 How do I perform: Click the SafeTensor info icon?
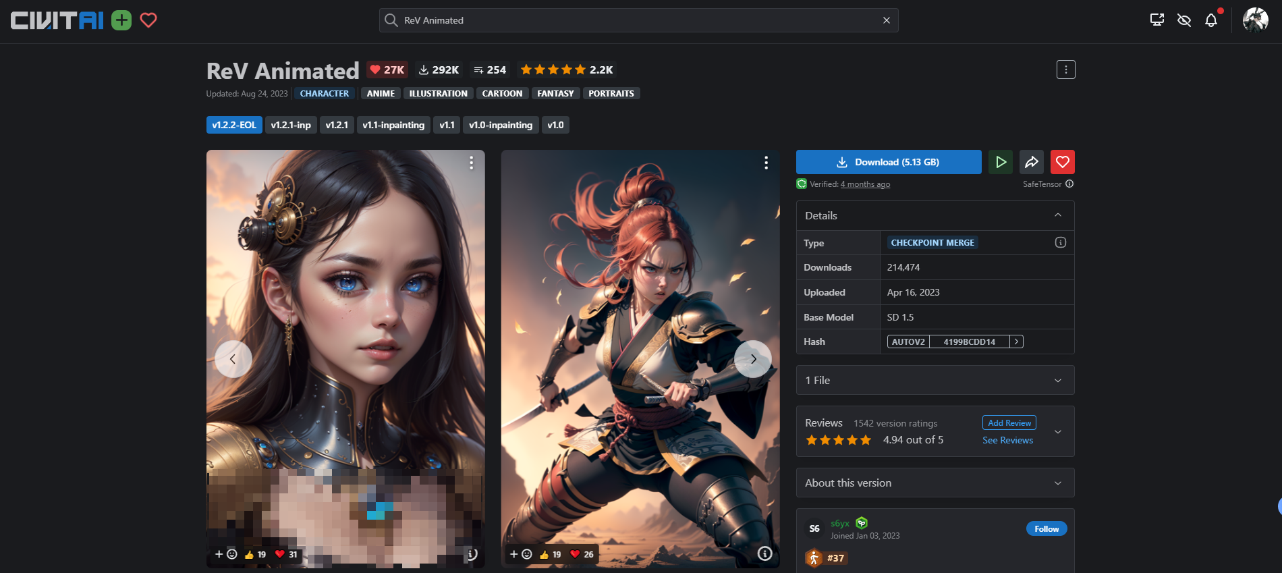pyautogui.click(x=1069, y=184)
